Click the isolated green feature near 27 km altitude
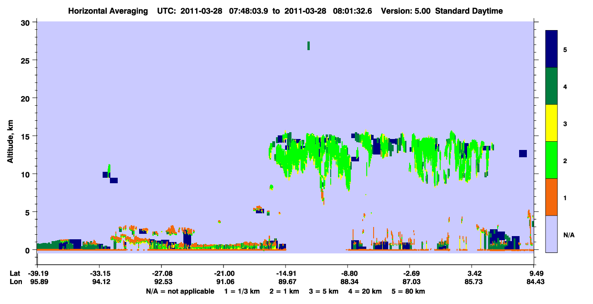The height and width of the screenshot is (304, 593). tap(309, 46)
